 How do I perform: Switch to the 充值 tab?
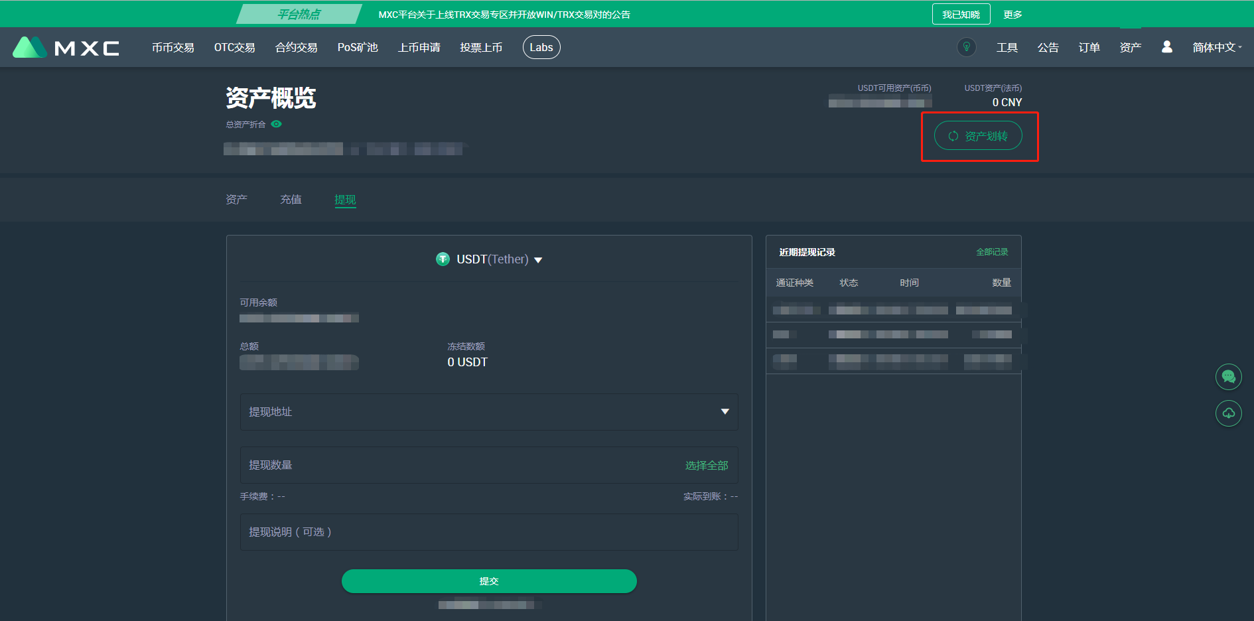291,200
